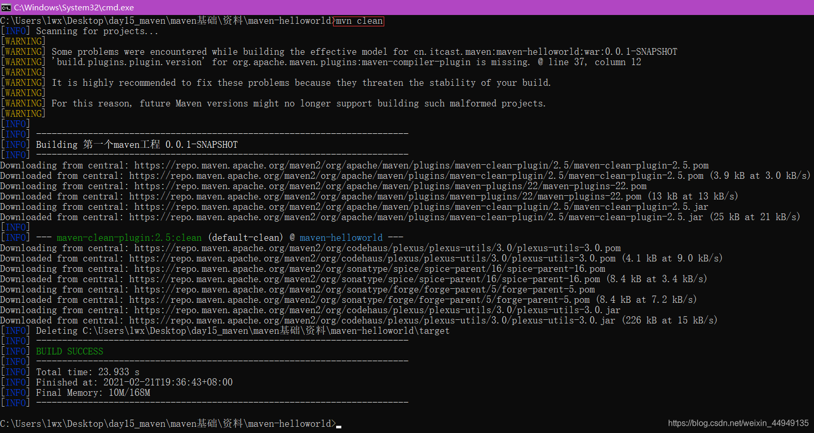Click Downloading plexus-utils-3.0.pom line

pyautogui.click(x=310, y=248)
